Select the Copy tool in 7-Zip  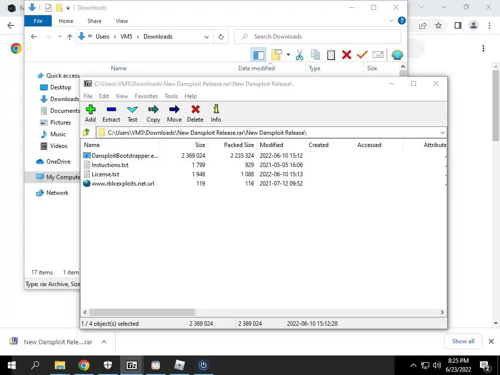pos(153,113)
